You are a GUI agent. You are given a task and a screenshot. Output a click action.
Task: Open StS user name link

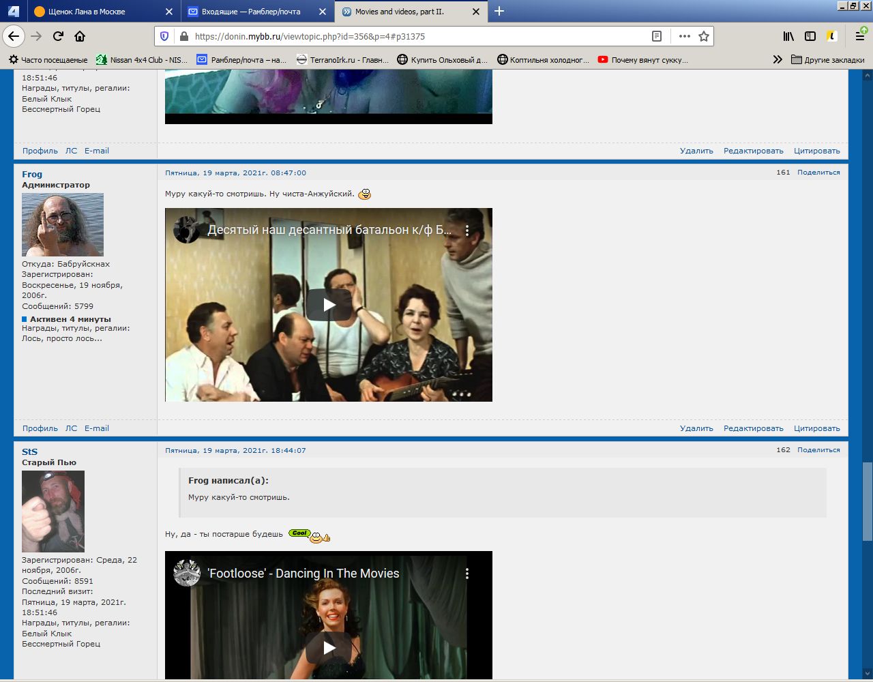[x=29, y=451]
